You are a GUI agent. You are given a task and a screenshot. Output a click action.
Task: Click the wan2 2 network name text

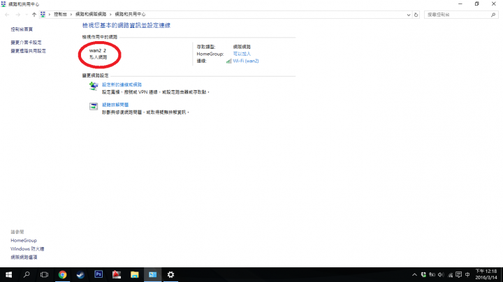(98, 50)
